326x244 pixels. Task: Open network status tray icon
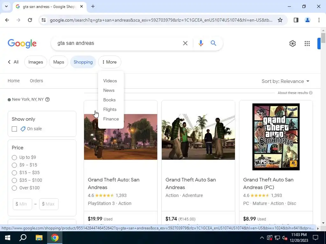pos(277,238)
